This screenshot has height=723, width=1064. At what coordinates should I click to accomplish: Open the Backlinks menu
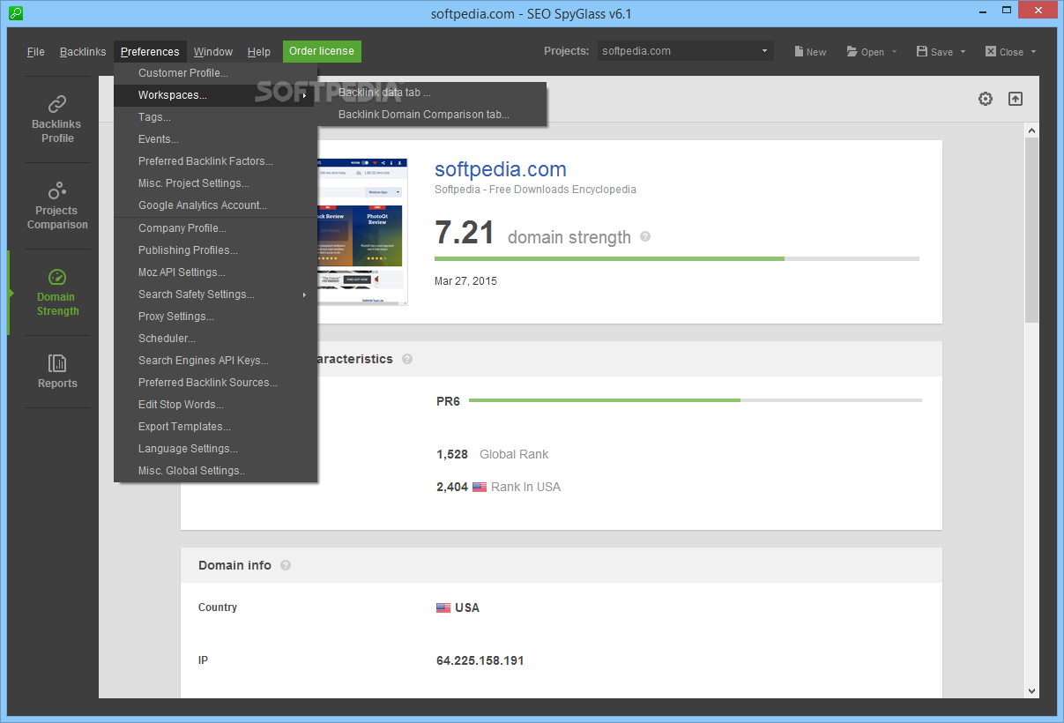[83, 52]
